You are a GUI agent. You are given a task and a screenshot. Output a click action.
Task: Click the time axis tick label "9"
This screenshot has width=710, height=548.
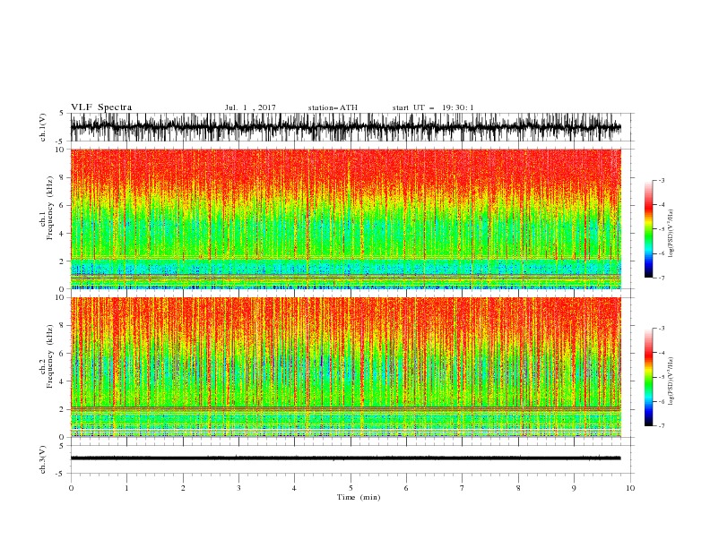pos(574,488)
